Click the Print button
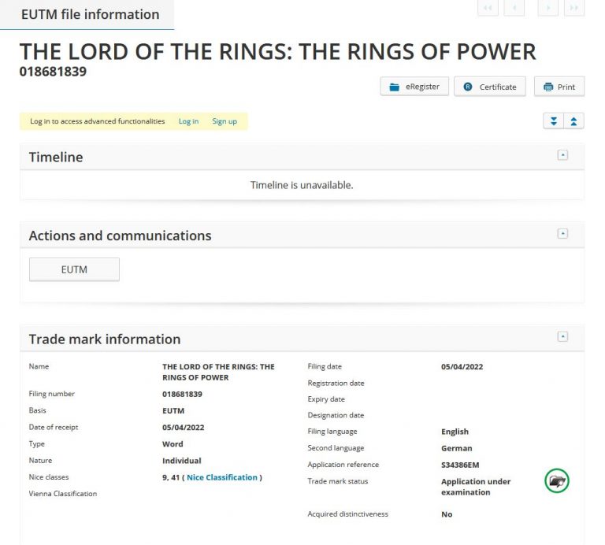 559,87
